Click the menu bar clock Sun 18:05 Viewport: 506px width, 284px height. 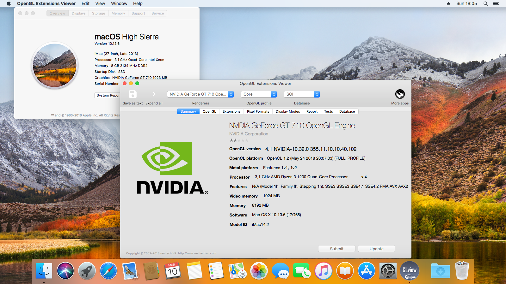(x=466, y=3)
